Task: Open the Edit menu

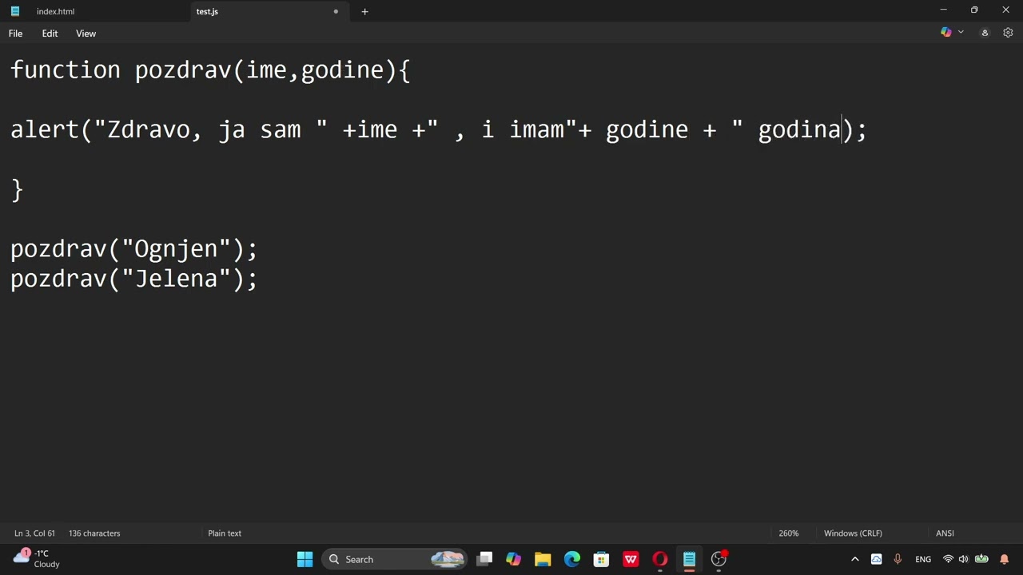Action: [x=50, y=34]
